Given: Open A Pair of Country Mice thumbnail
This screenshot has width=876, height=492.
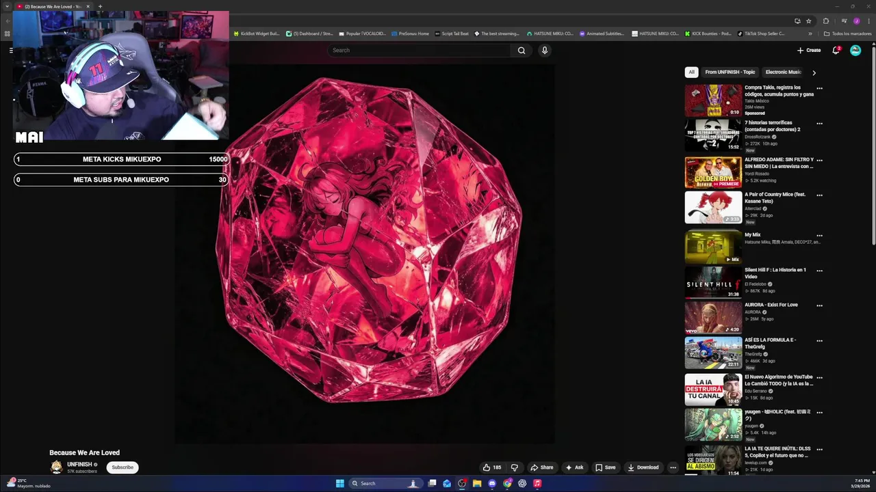Looking at the screenshot, I should pyautogui.click(x=713, y=208).
